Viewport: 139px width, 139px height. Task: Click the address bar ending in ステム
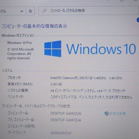(13, 11)
